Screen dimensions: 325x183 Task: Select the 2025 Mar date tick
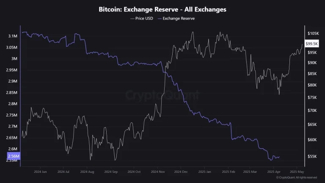pos(250,172)
